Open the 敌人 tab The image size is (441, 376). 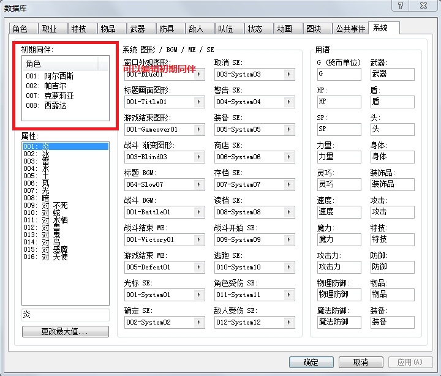(200, 29)
